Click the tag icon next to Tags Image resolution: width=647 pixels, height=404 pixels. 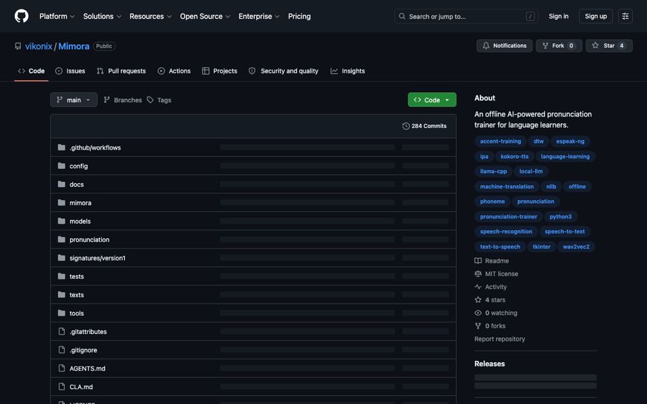[150, 100]
